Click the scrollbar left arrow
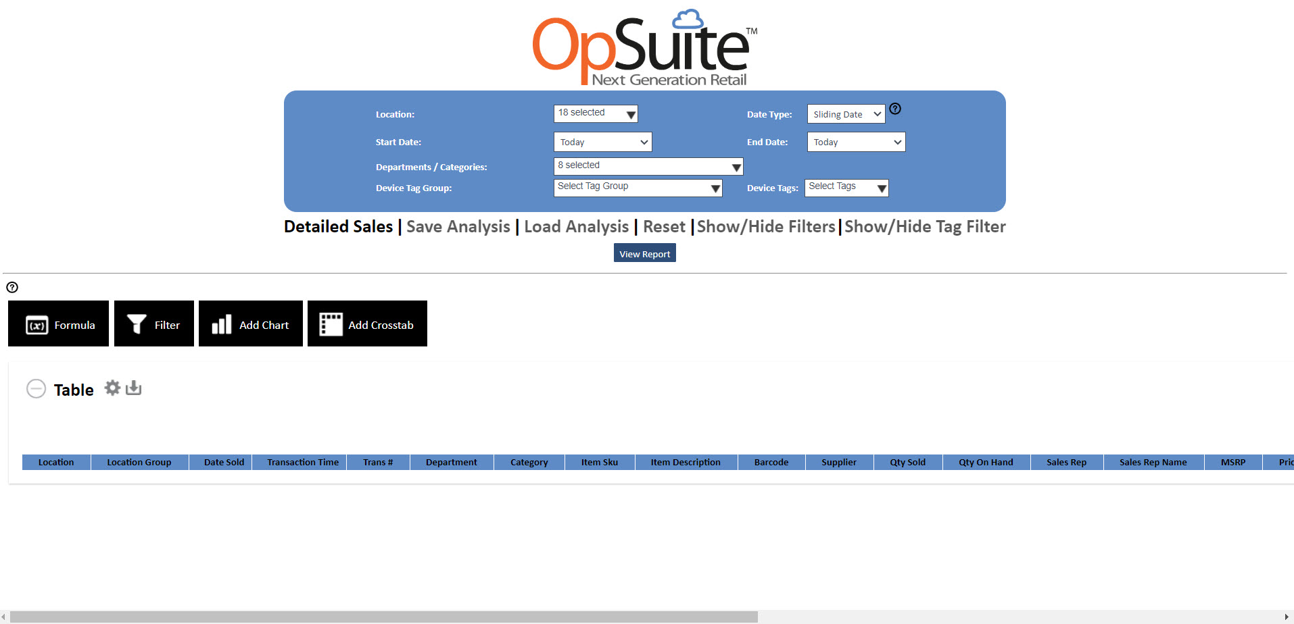Viewport: 1294px width, 624px height. click(x=4, y=617)
